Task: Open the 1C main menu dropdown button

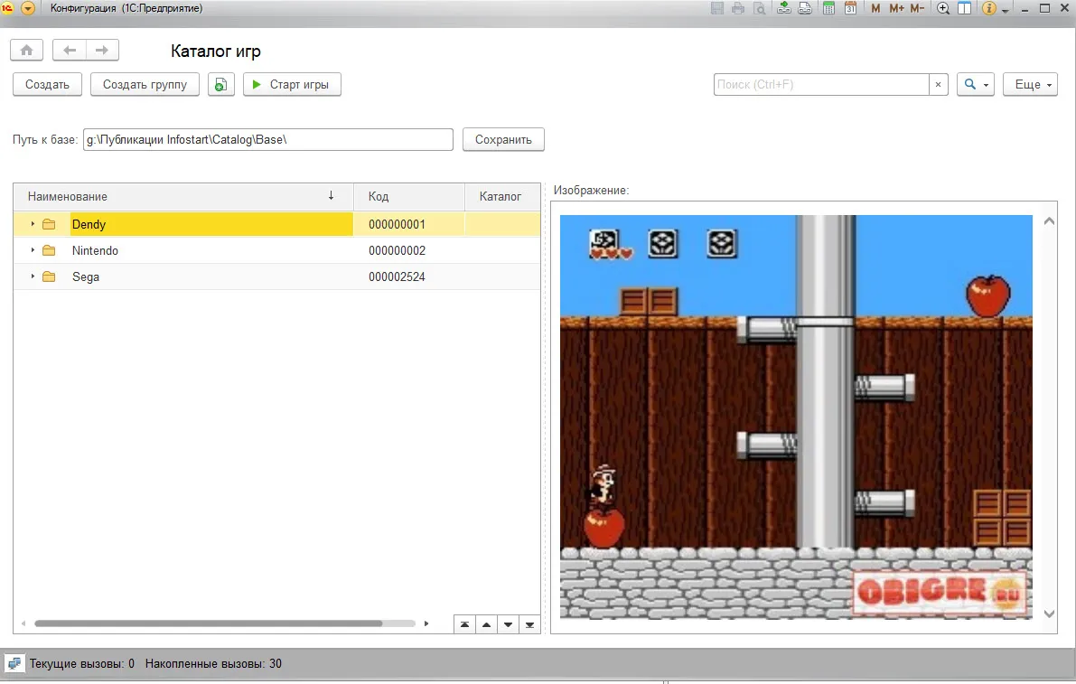Action: click(x=28, y=8)
